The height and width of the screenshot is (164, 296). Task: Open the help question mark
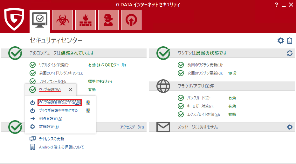tap(276, 5)
